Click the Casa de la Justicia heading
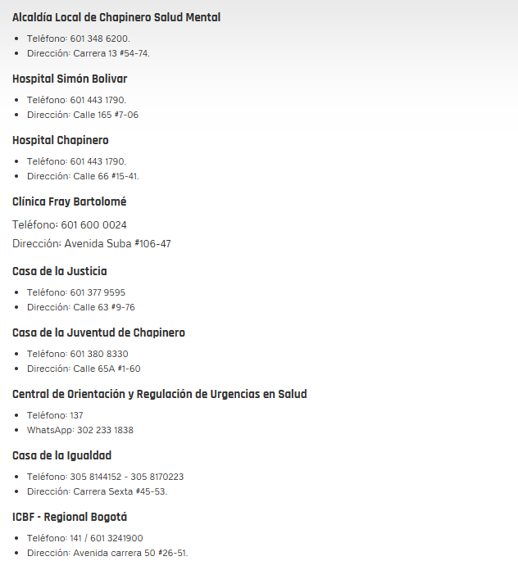The width and height of the screenshot is (518, 561). pyautogui.click(x=60, y=271)
